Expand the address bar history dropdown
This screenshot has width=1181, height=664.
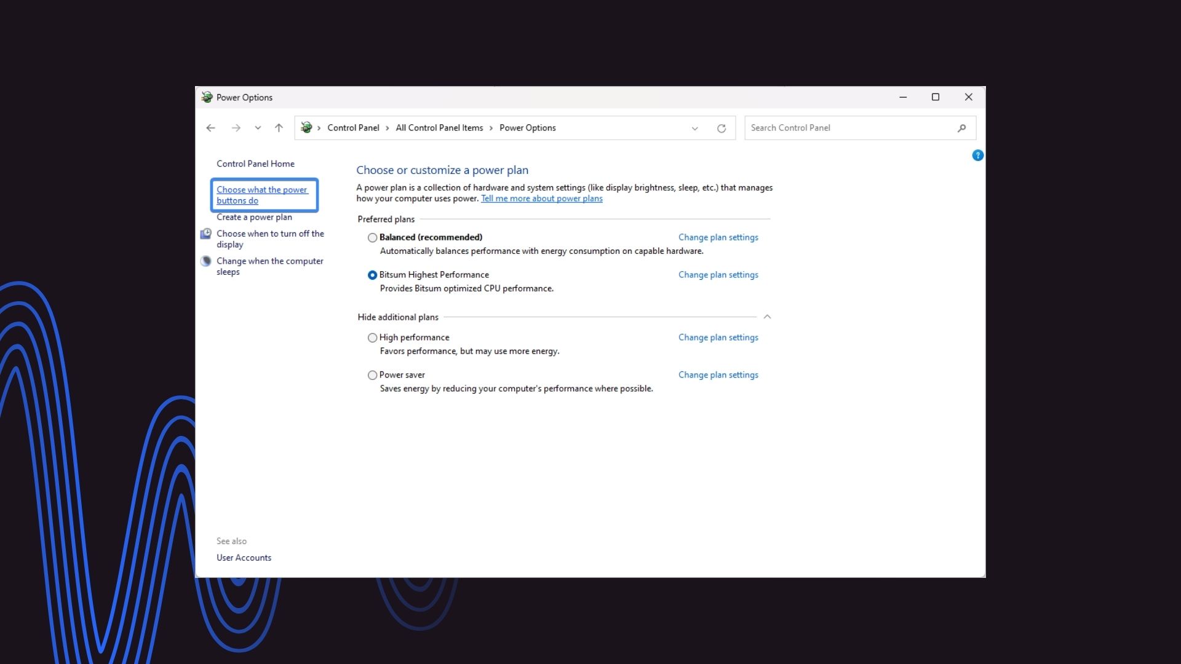(694, 128)
